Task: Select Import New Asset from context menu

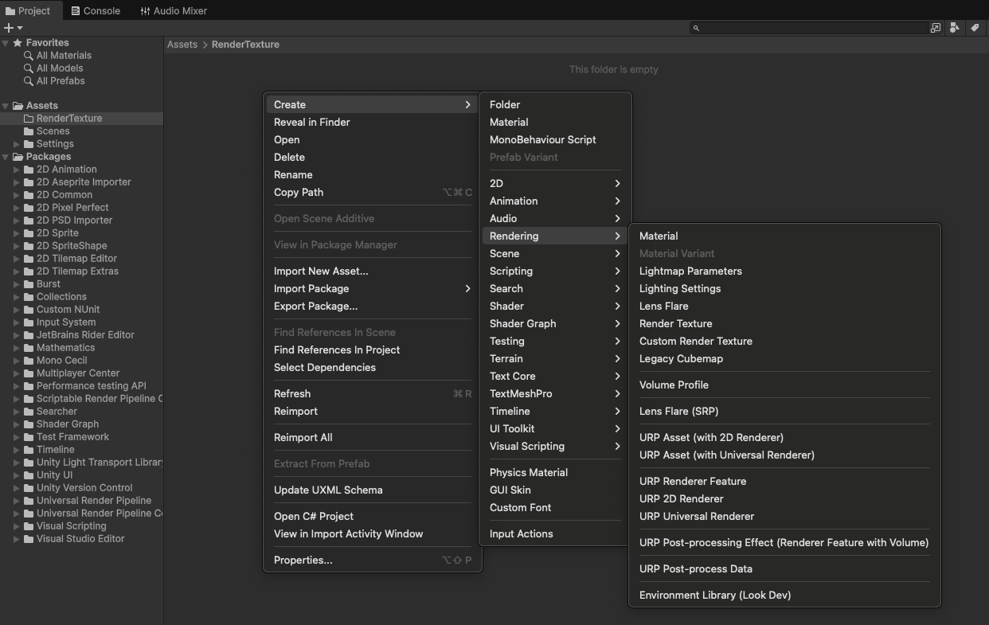Action: [321, 271]
